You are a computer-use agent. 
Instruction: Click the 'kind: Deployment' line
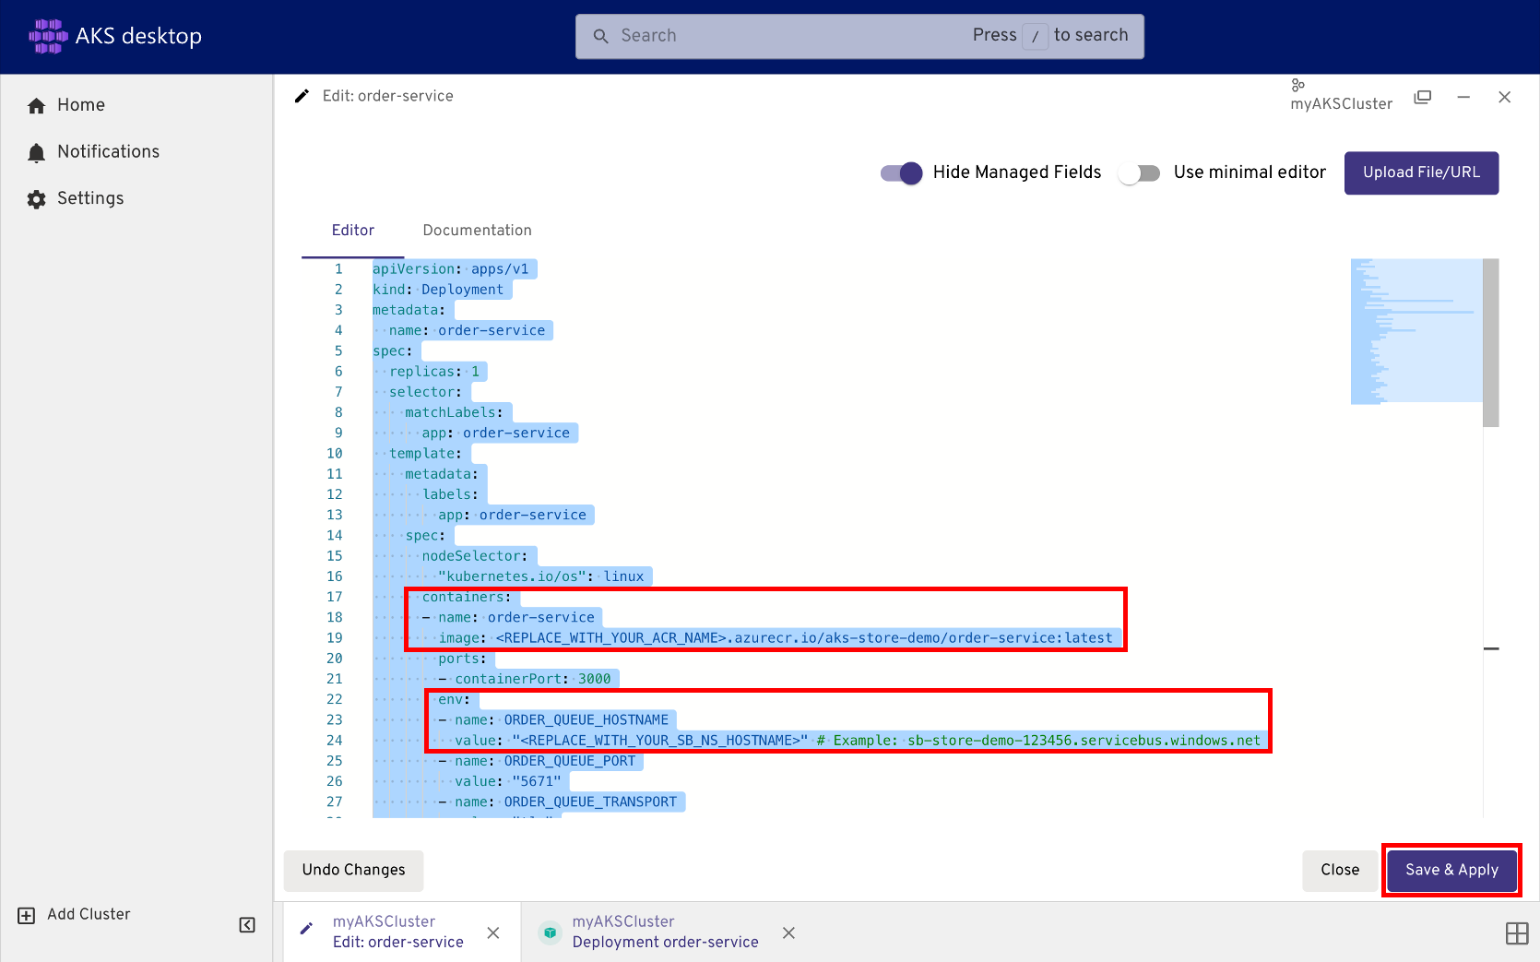point(438,290)
